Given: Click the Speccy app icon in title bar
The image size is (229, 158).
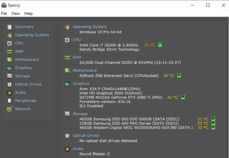Looking at the screenshot, I should coord(4,5).
